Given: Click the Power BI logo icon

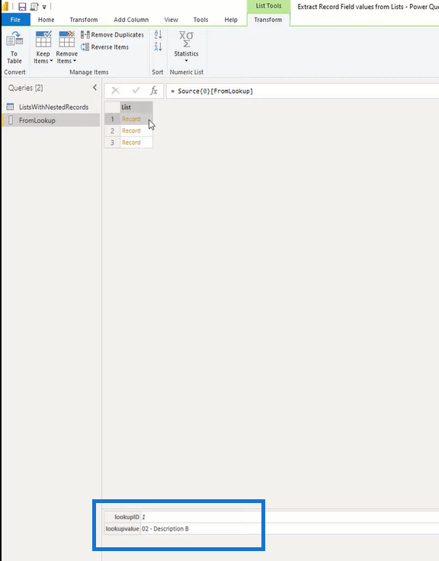Looking at the screenshot, I should click(x=5, y=6).
